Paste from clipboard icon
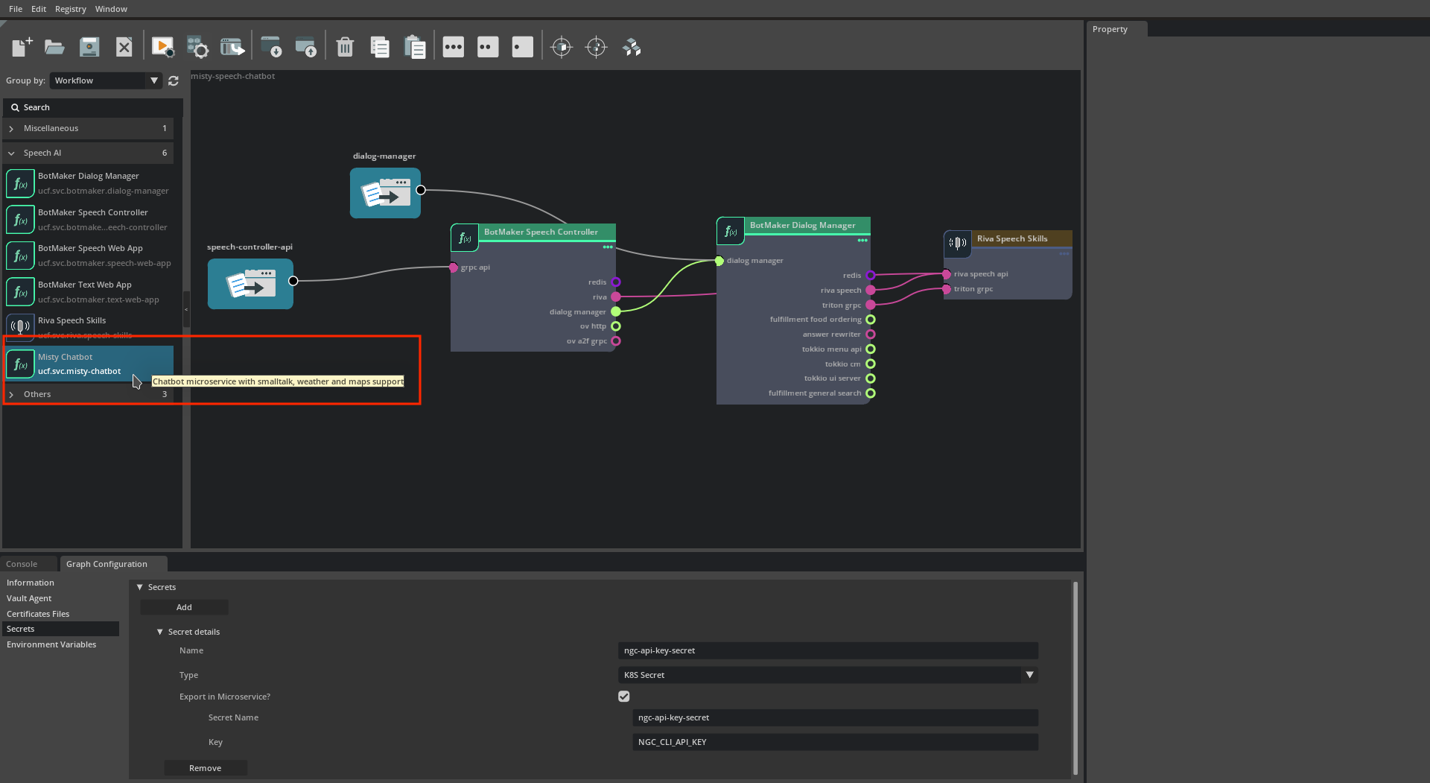The height and width of the screenshot is (783, 1430). pos(415,47)
